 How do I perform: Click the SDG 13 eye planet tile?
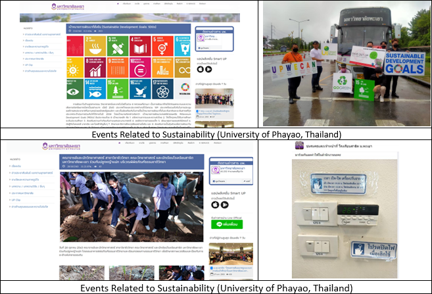75,89
